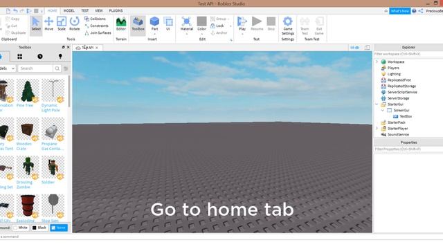Open the Play button dropdown arrow

242,34
